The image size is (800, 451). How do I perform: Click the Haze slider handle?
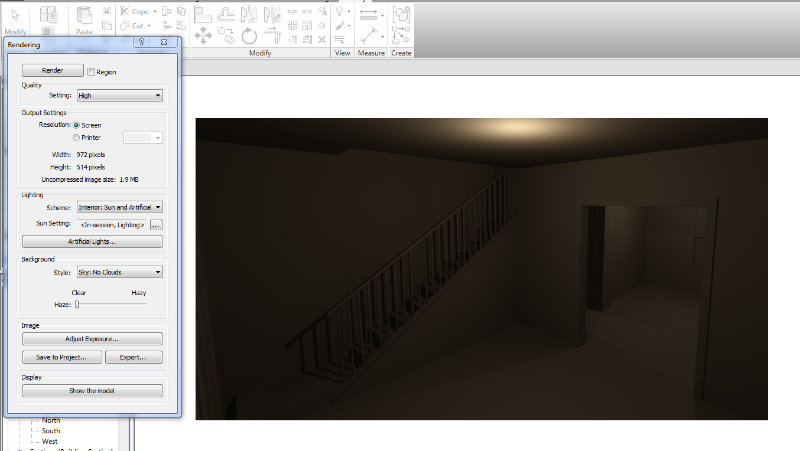(77, 305)
